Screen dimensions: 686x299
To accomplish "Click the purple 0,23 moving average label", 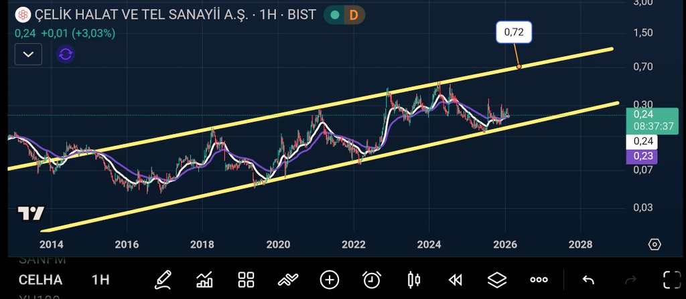I will pyautogui.click(x=642, y=156).
